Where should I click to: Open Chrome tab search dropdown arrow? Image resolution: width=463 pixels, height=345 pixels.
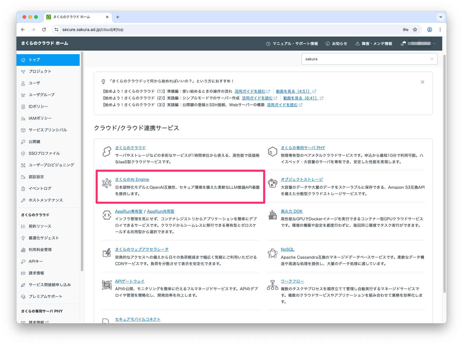[x=440, y=17]
